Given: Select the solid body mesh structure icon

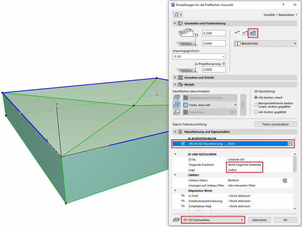Looking at the screenshot, I should [x=253, y=33].
